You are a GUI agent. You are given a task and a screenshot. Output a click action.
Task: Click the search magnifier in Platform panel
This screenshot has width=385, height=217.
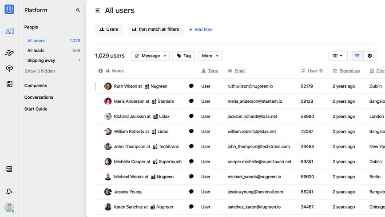point(78,10)
